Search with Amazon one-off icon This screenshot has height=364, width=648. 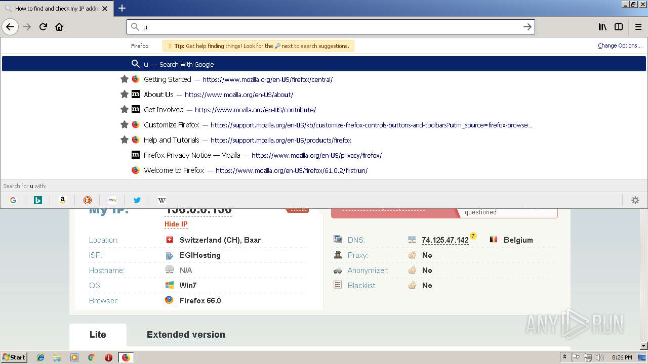62,200
